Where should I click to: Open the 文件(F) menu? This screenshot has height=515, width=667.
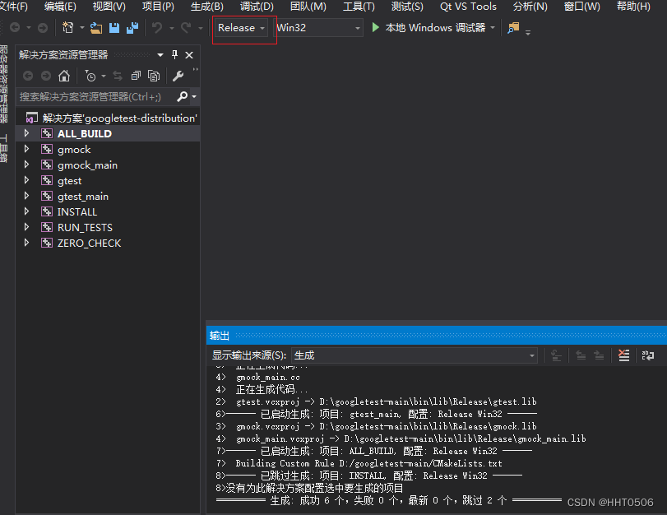pyautogui.click(x=14, y=7)
